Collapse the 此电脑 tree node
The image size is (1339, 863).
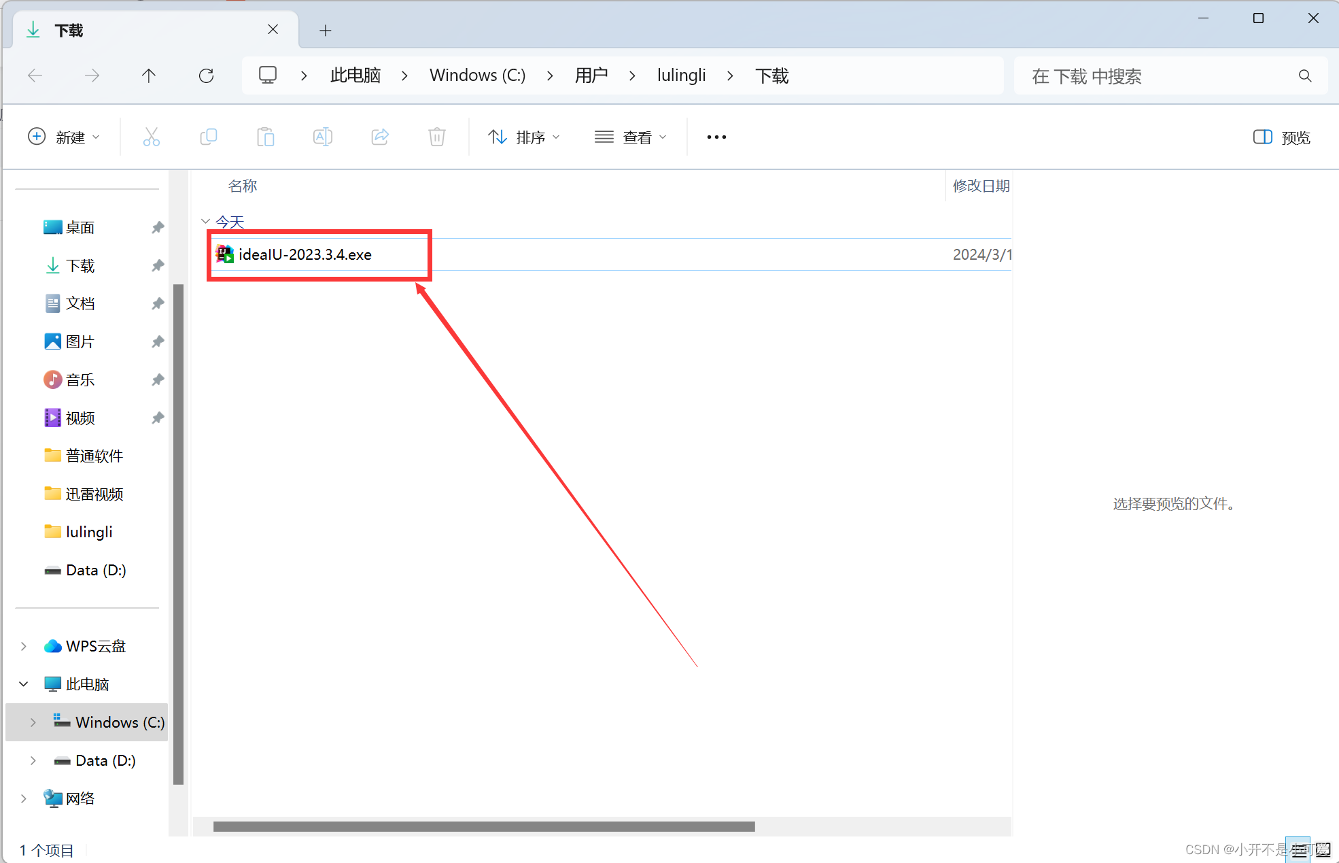[24, 684]
